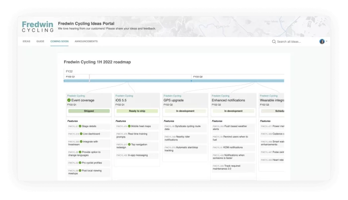Click the Fredwin Cycling logo
Image resolution: width=348 pixels, height=200 pixels.
coord(37,26)
